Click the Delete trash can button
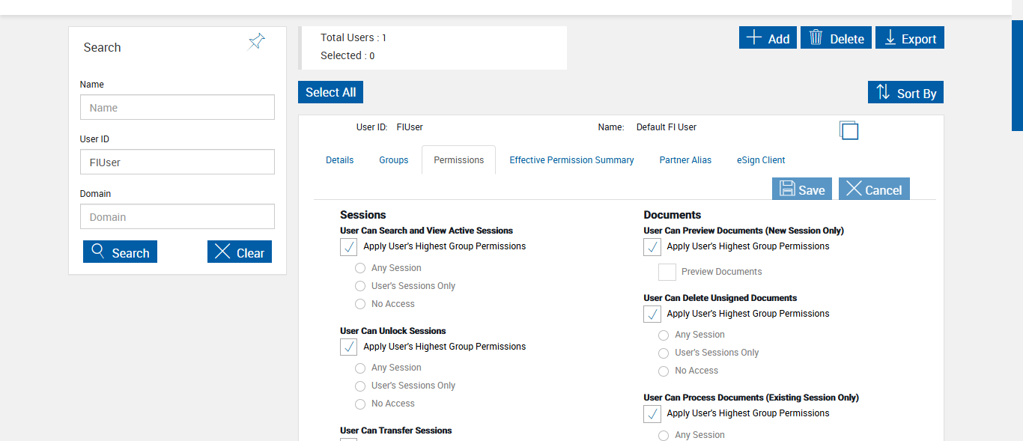The image size is (1023, 441). (x=836, y=38)
